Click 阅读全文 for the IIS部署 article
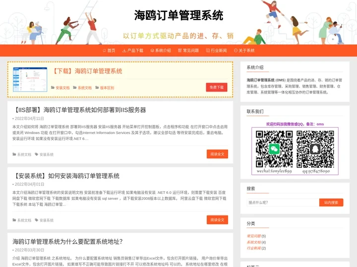 (x=217, y=154)
